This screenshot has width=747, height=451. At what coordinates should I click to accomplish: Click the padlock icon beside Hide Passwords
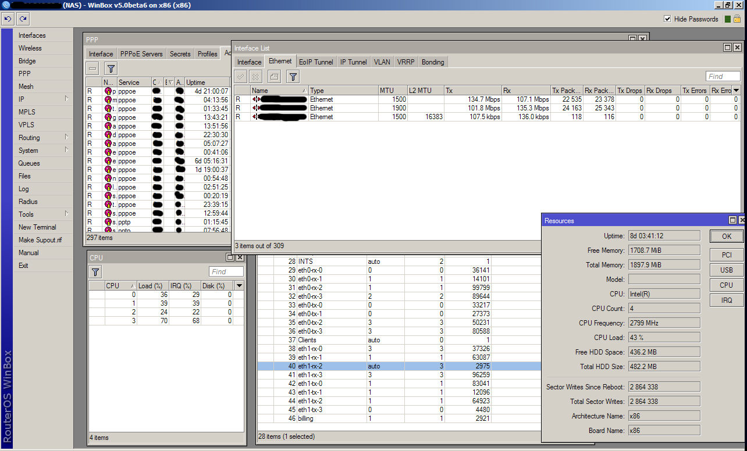tap(737, 19)
